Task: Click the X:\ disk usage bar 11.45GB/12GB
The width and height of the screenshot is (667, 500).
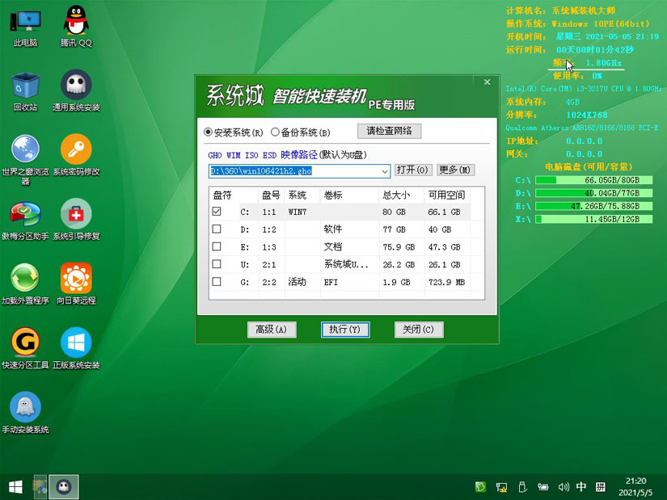Action: pos(593,220)
